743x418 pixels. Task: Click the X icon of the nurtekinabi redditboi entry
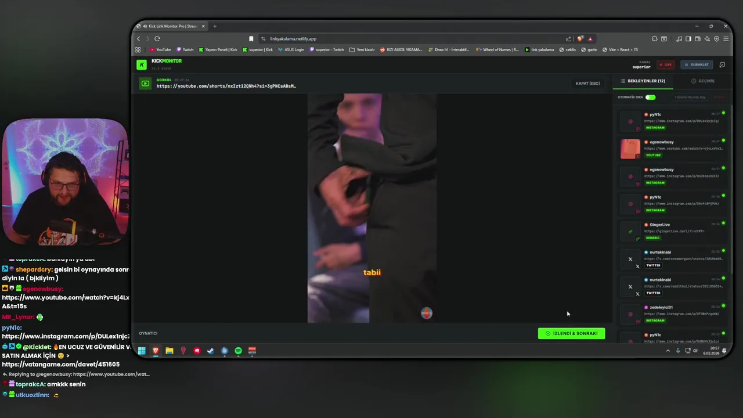[x=630, y=287]
